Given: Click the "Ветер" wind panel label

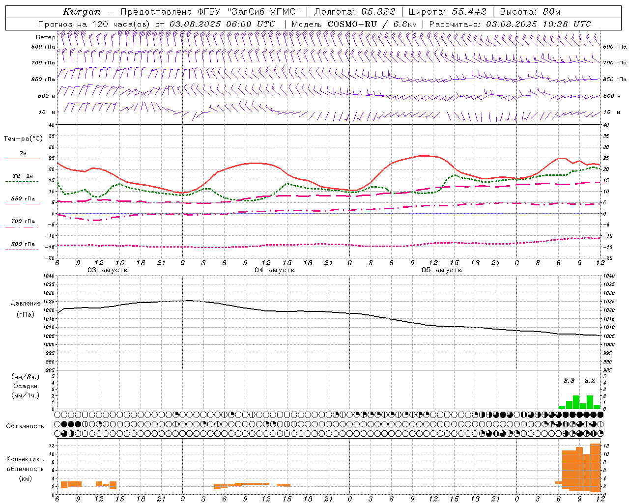Looking at the screenshot, I should pyautogui.click(x=45, y=37).
